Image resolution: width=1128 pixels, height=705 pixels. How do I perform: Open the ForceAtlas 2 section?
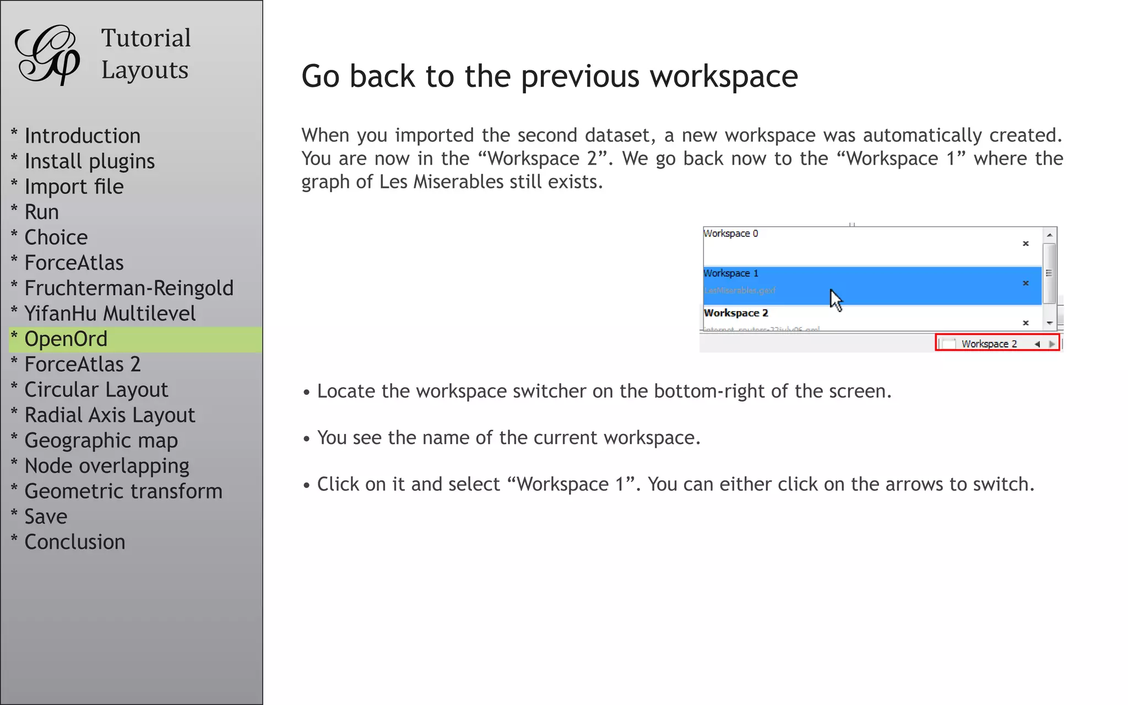coord(76,364)
